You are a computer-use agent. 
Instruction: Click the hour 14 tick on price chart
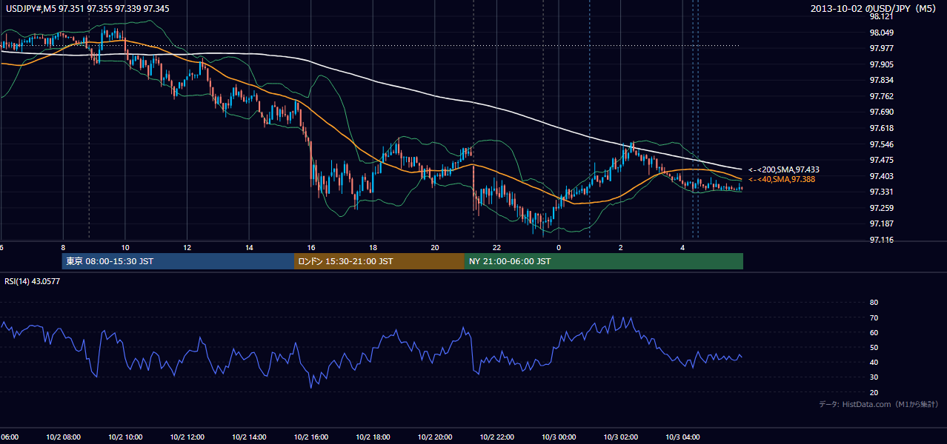[249, 248]
